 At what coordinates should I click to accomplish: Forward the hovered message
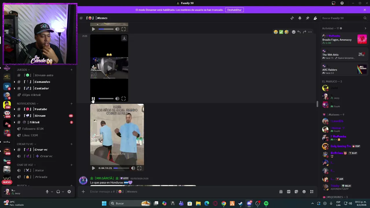[x=304, y=32]
